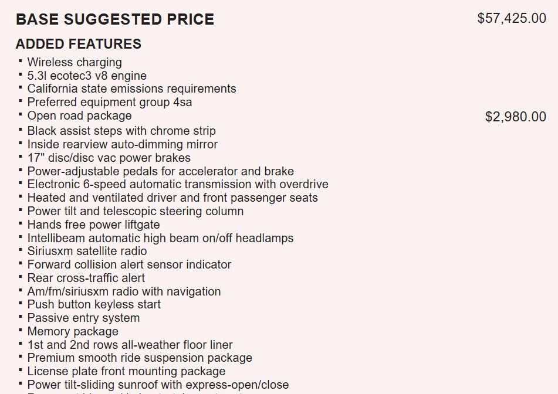Select the Electronic 6-speed automatic transmission line
This screenshot has height=394, width=558.
[x=178, y=184]
